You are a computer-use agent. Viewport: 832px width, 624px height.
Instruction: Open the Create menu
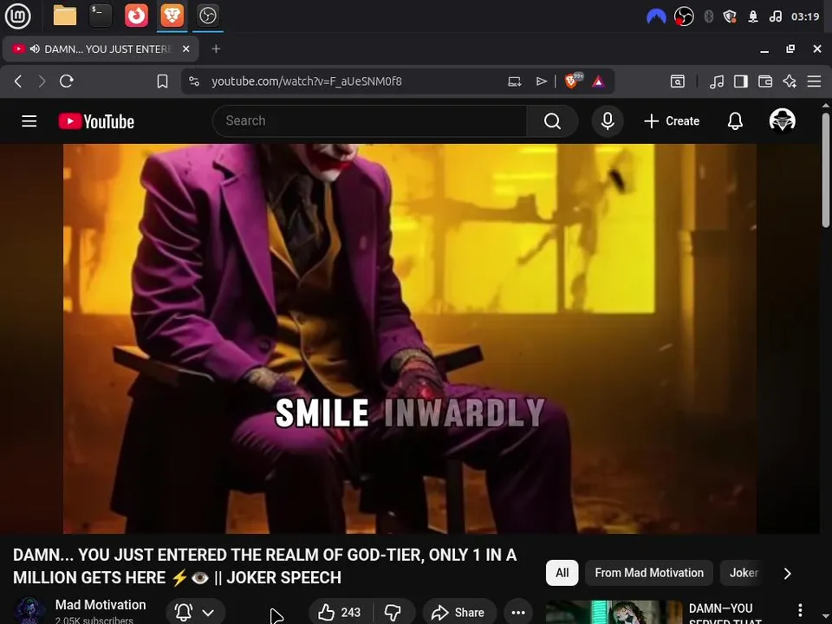[x=672, y=121]
